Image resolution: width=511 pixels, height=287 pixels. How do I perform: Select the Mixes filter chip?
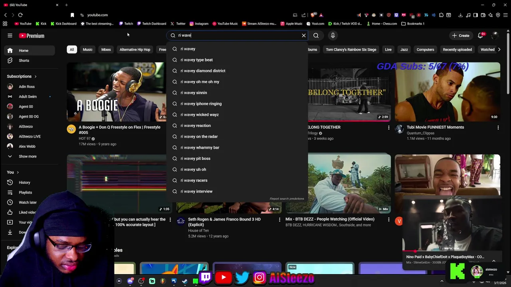pyautogui.click(x=106, y=49)
